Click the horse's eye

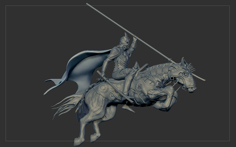185,74
